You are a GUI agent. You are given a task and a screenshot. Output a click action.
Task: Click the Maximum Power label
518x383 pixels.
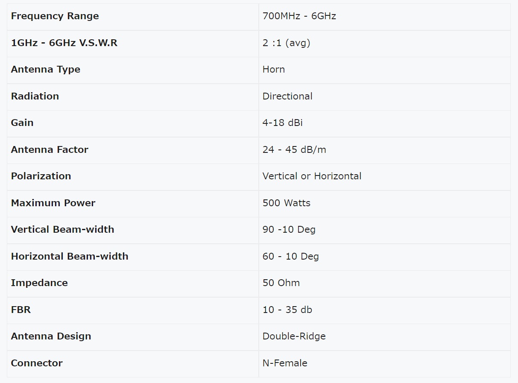pos(53,203)
